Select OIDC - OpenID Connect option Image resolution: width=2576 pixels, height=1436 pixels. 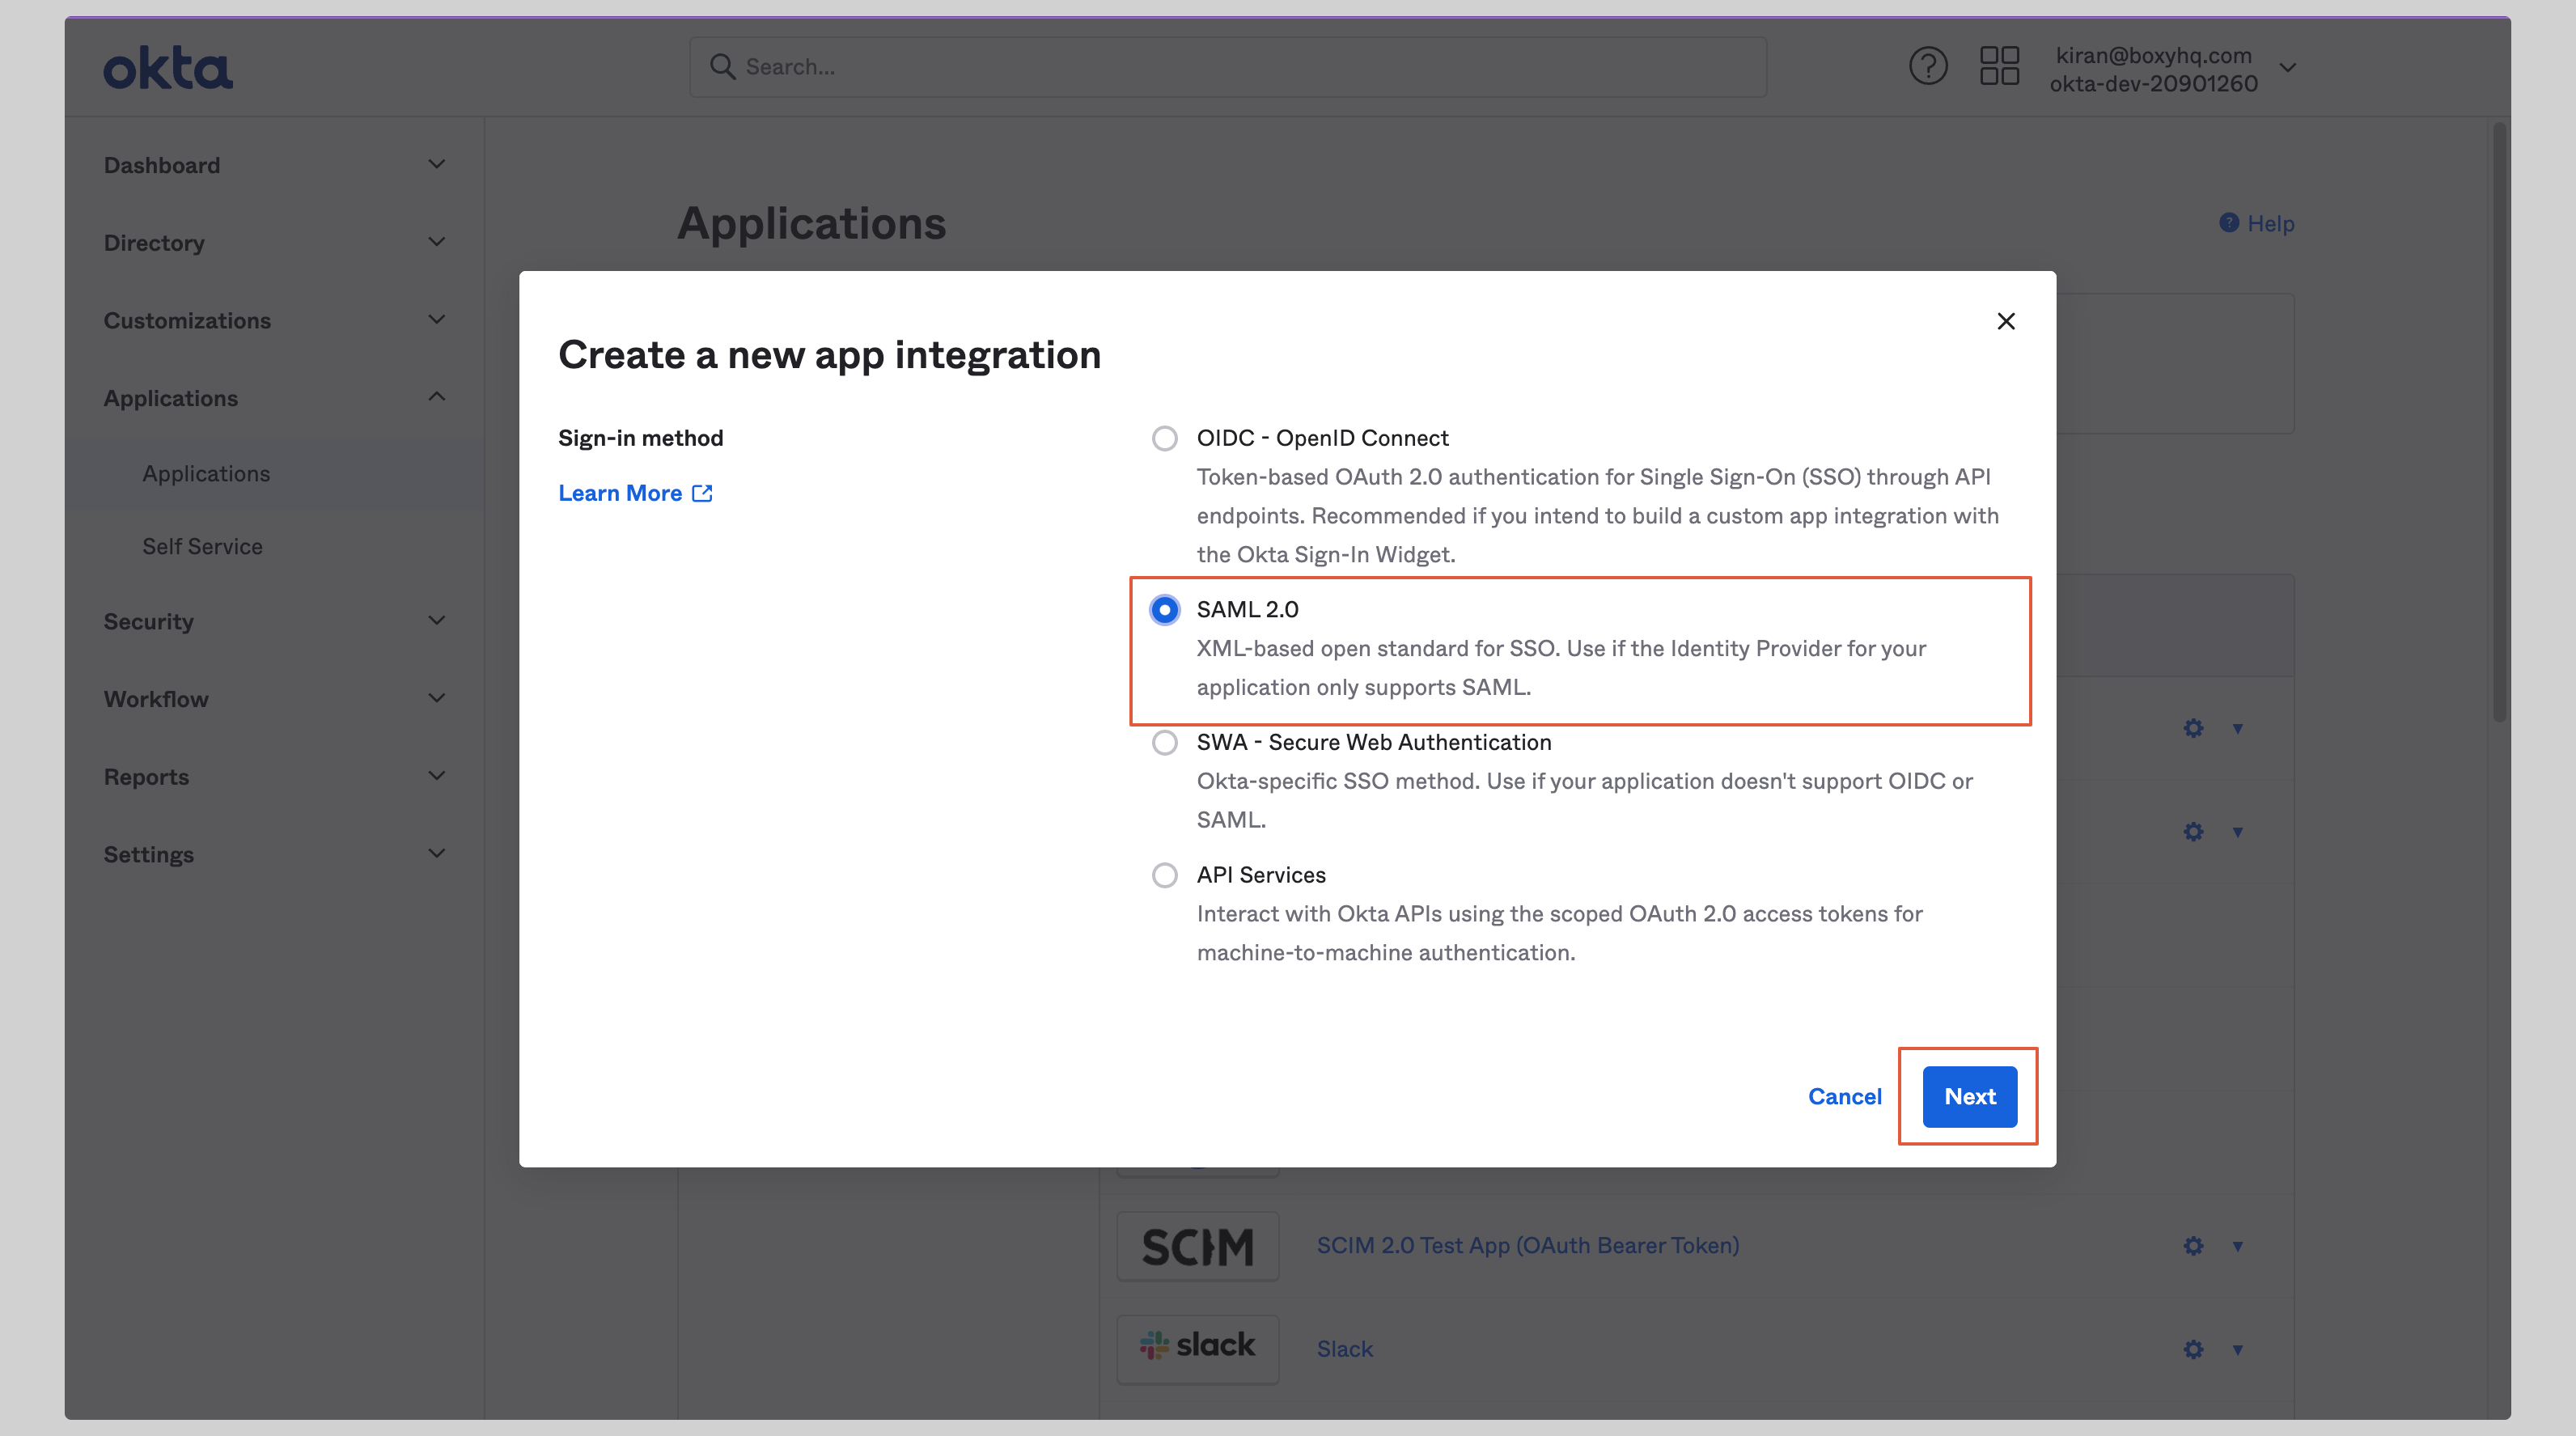(1164, 438)
